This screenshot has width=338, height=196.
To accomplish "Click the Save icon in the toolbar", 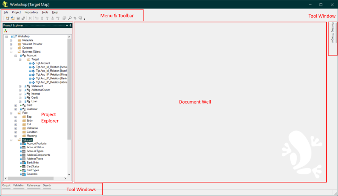I will click(x=18, y=18).
